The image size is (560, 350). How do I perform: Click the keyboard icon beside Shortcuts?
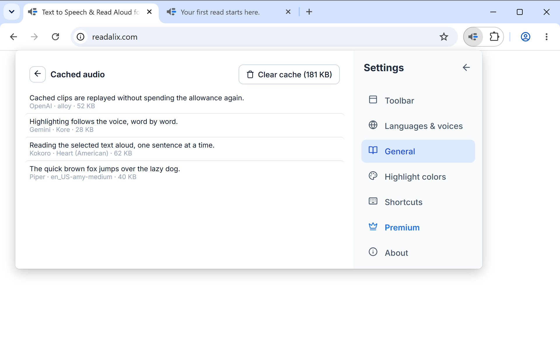[x=373, y=201]
